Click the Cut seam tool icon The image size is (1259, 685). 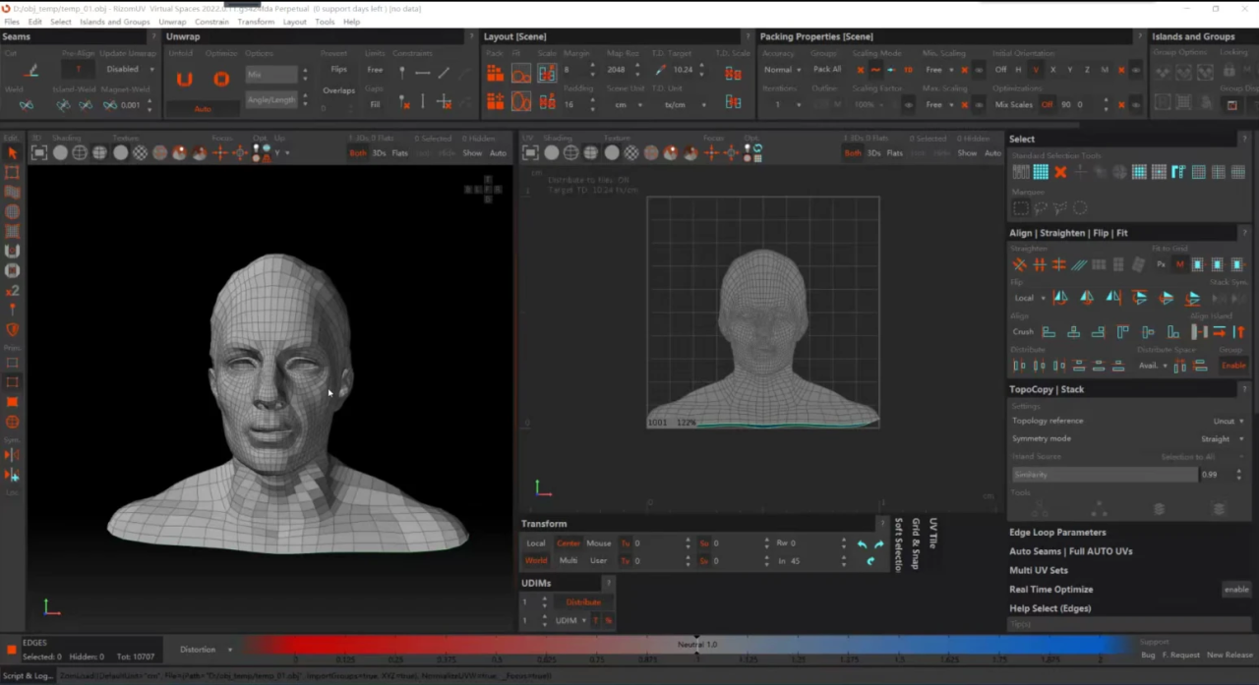30,70
